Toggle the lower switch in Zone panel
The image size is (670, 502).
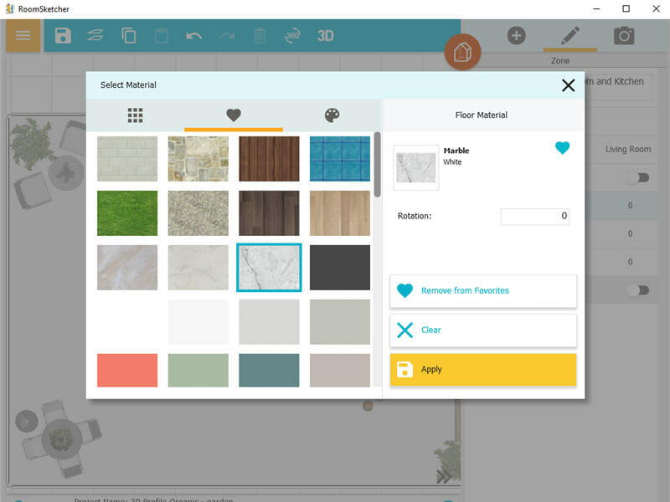tap(637, 289)
